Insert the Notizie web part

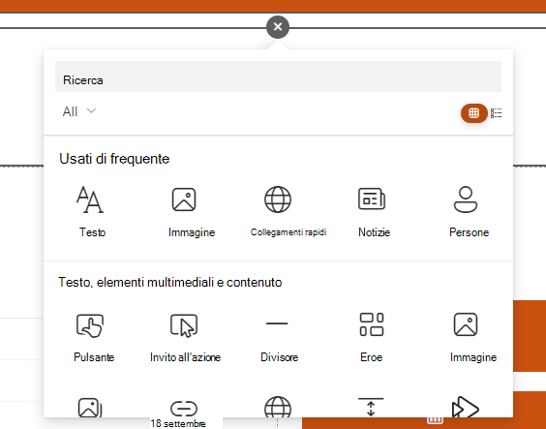pos(374,212)
